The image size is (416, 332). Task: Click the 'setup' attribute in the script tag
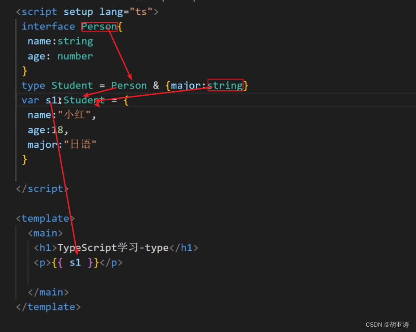point(78,12)
